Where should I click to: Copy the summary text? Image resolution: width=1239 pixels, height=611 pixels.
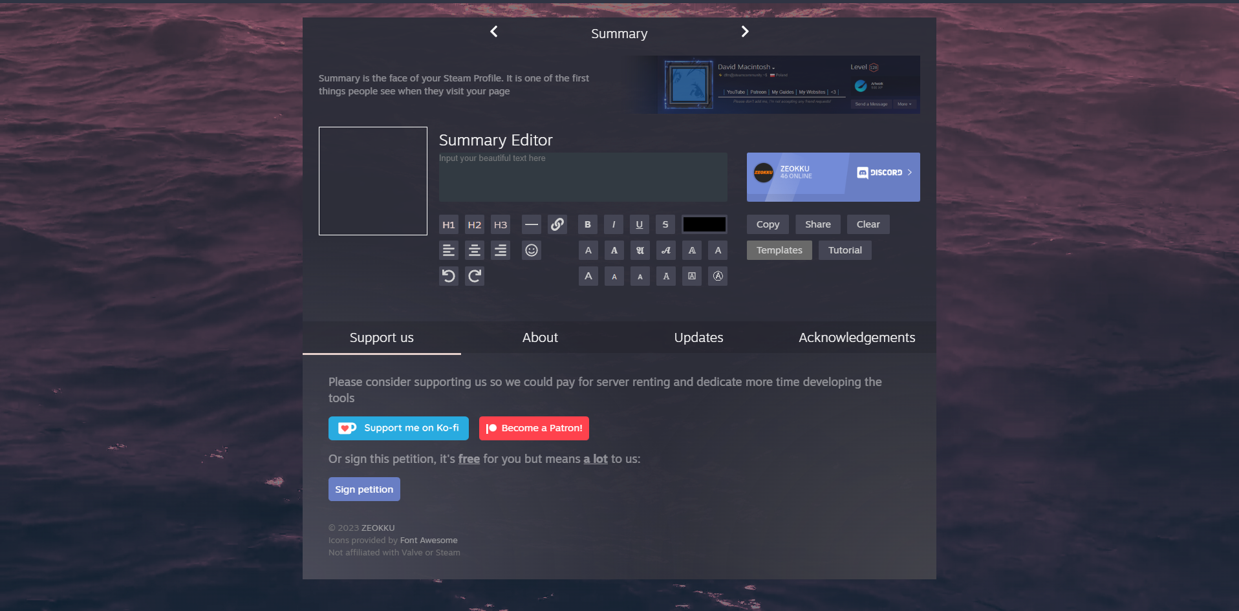768,224
